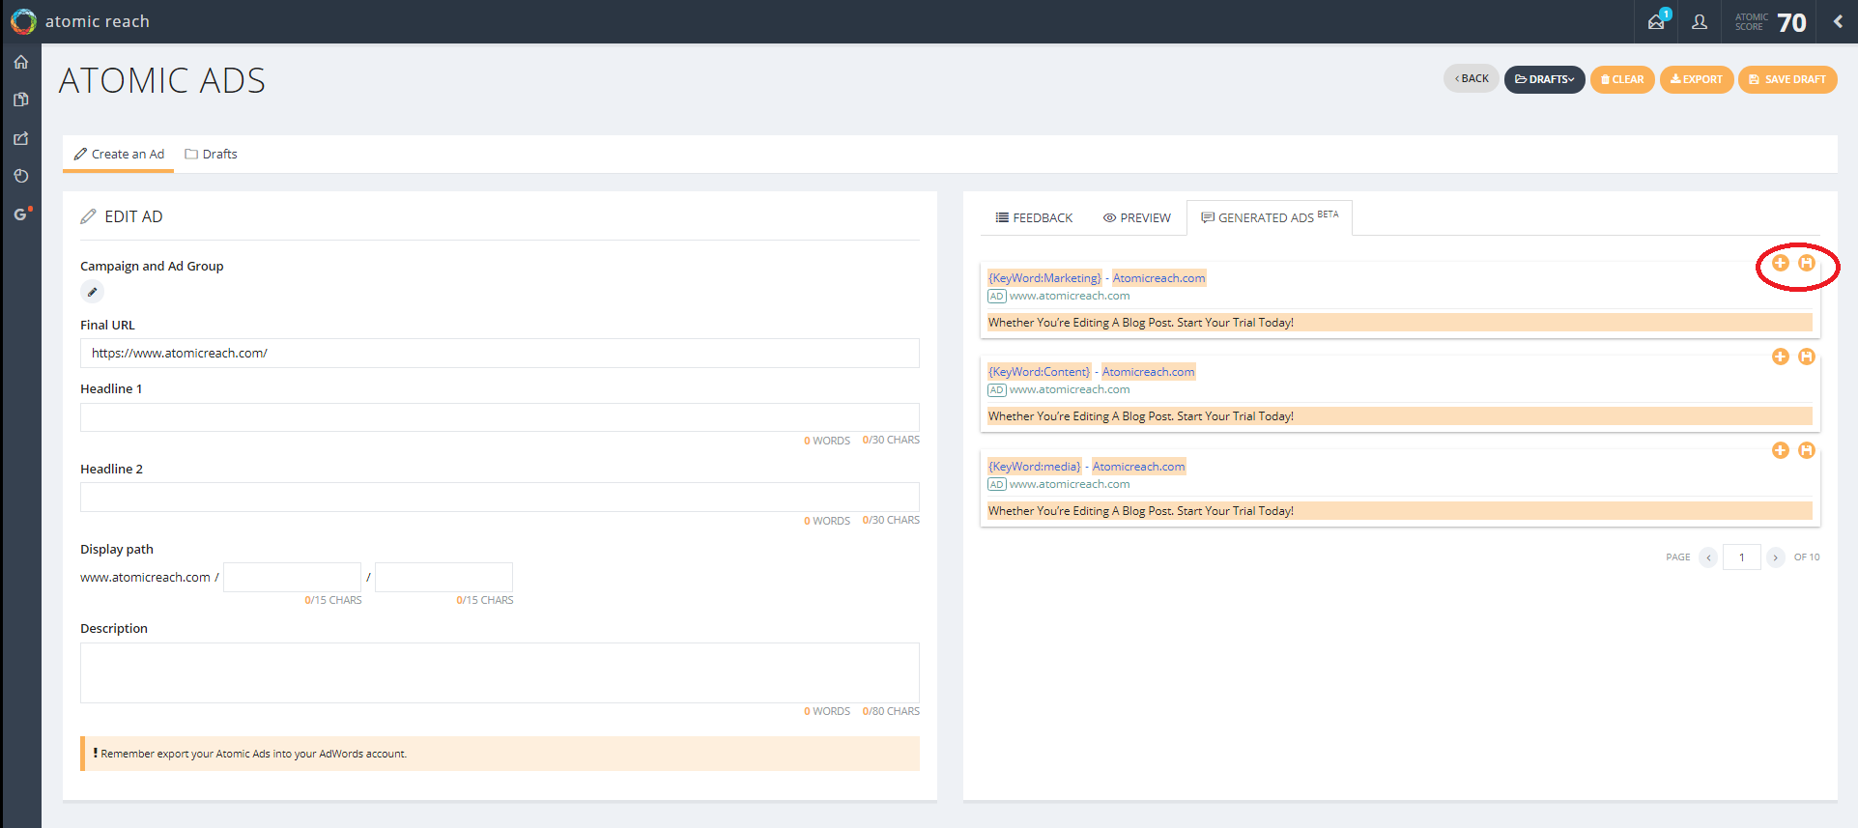This screenshot has height=828, width=1858.
Task: Click the second Display path field
Action: 443,577
